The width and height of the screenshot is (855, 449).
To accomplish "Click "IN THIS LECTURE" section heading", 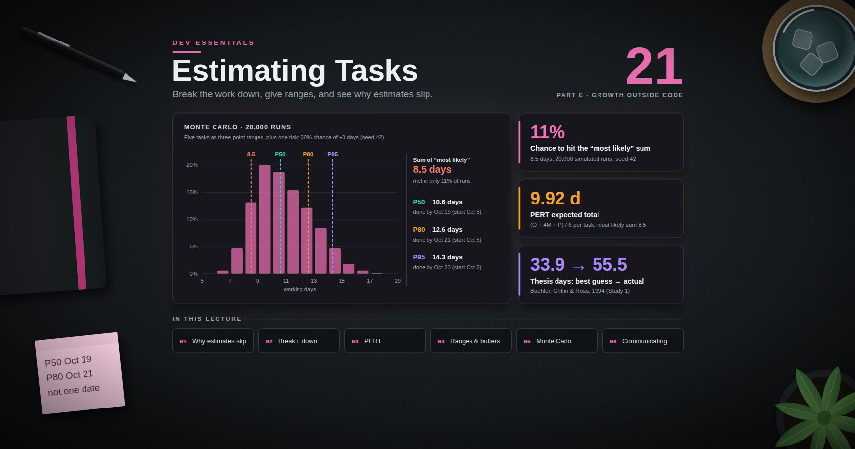I will point(207,319).
